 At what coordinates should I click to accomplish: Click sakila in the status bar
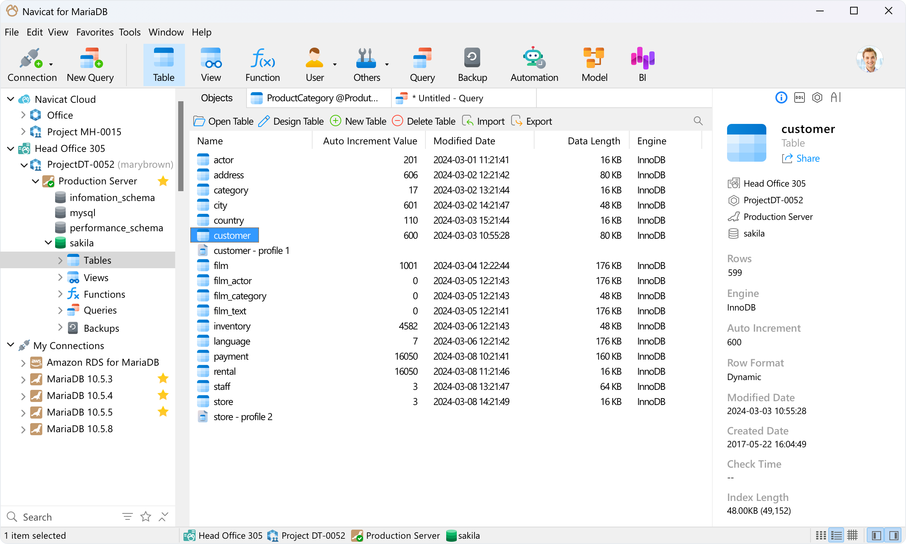(463, 535)
